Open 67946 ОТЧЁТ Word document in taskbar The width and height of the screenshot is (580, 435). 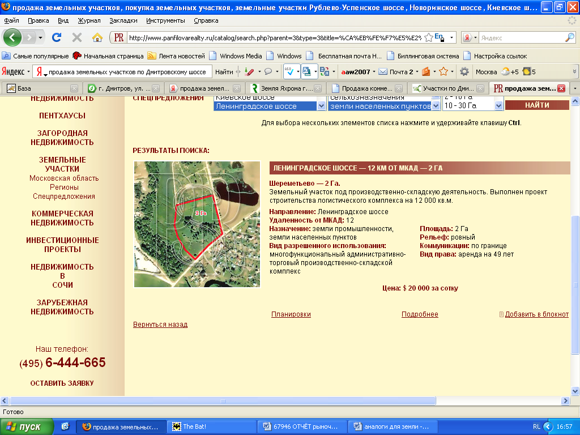pyautogui.click(x=302, y=427)
